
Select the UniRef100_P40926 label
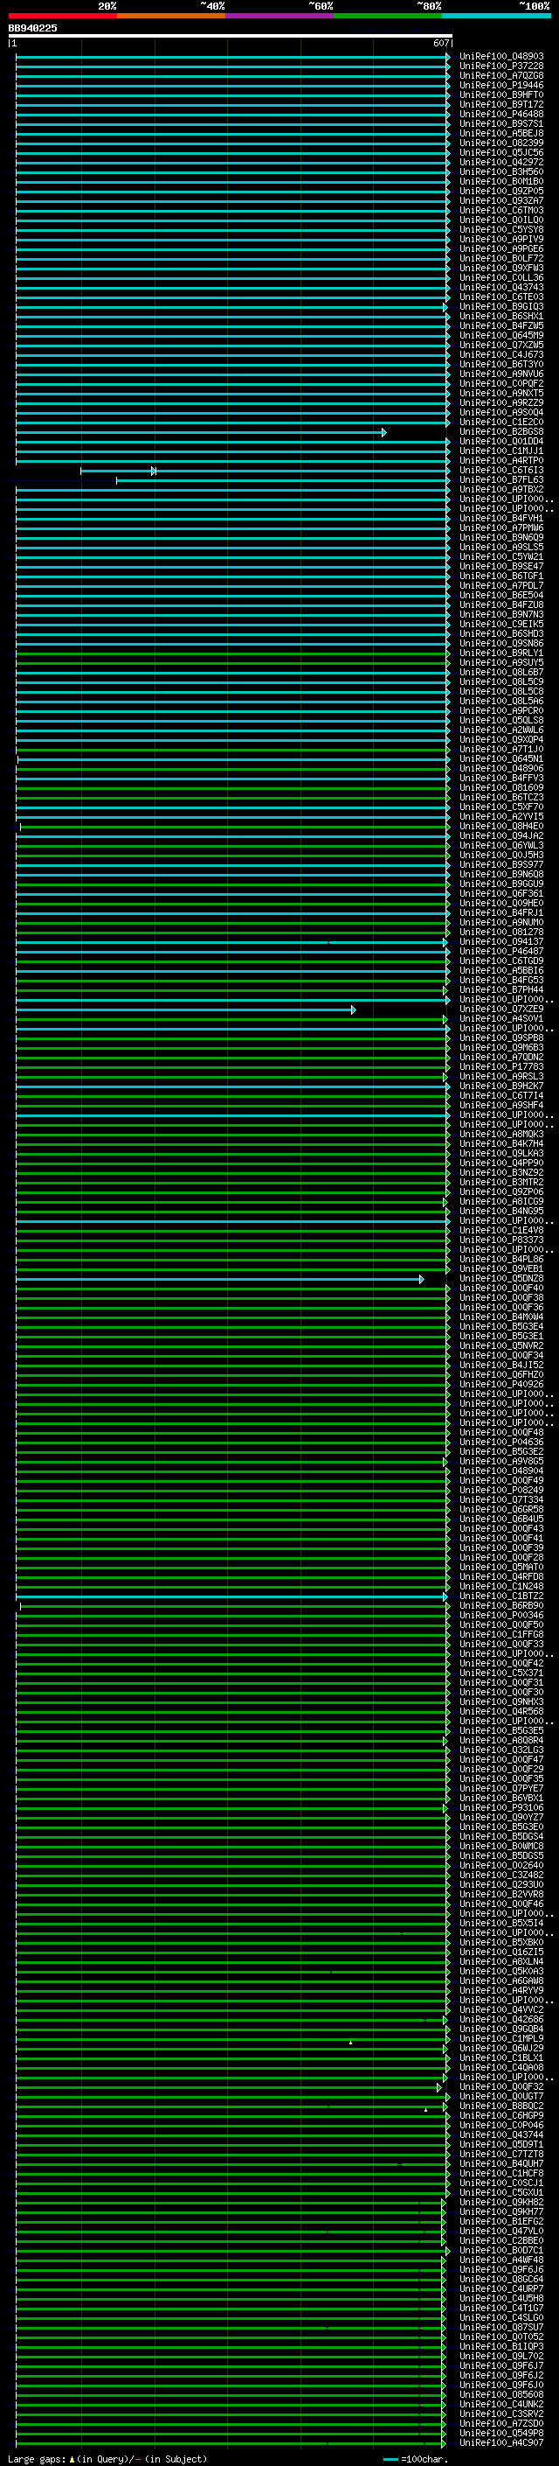501,1384
